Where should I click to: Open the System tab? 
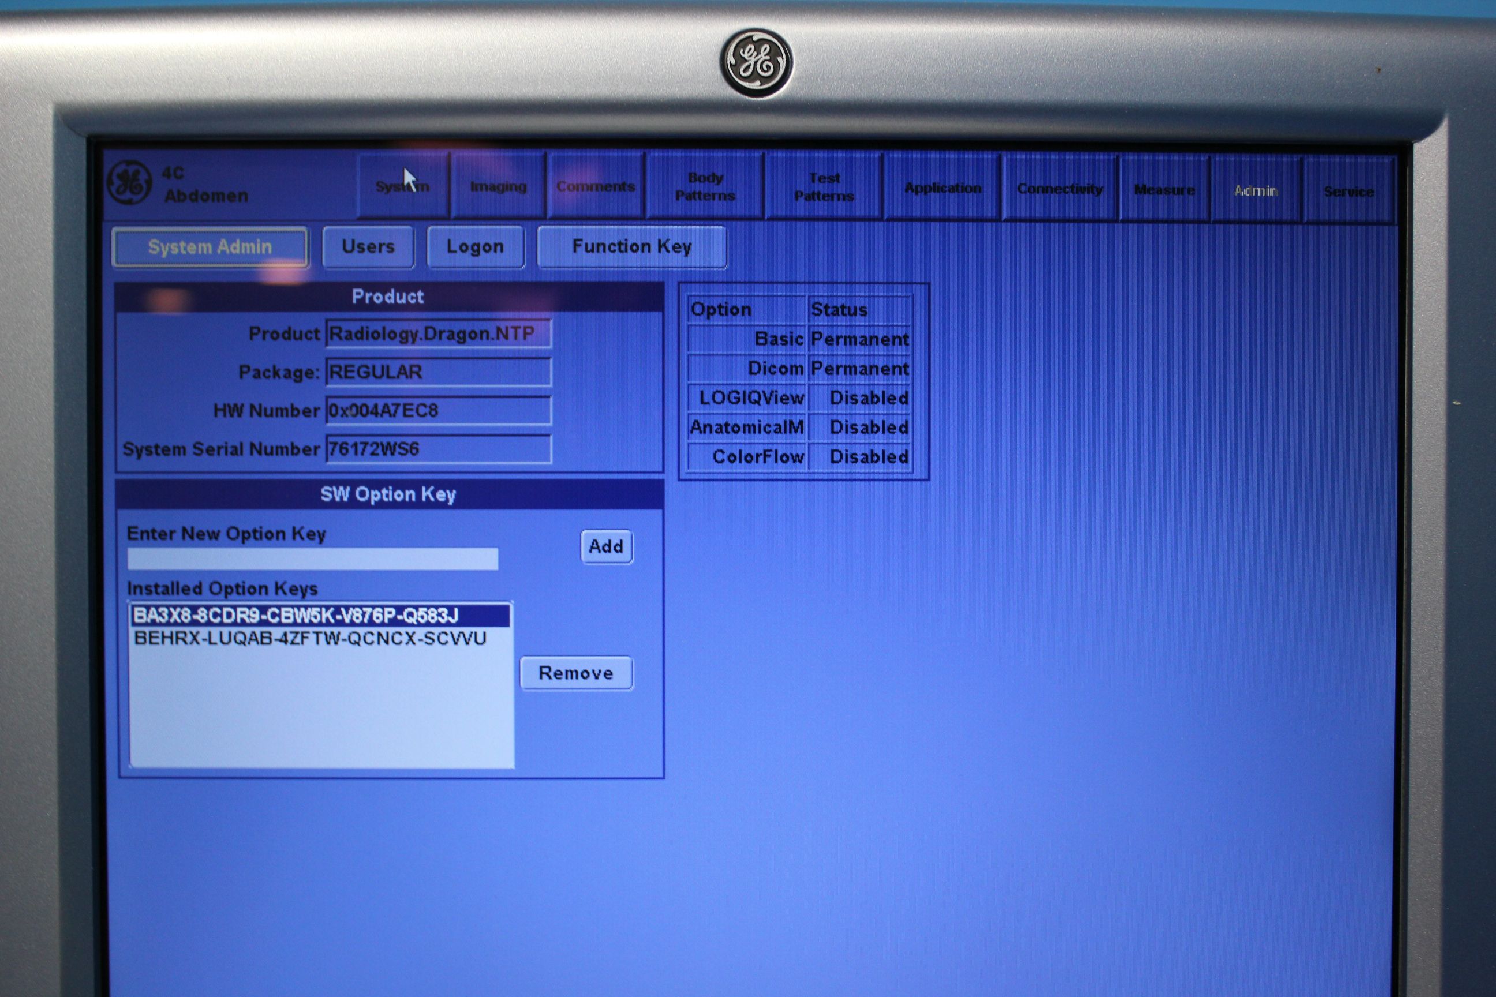(x=403, y=185)
